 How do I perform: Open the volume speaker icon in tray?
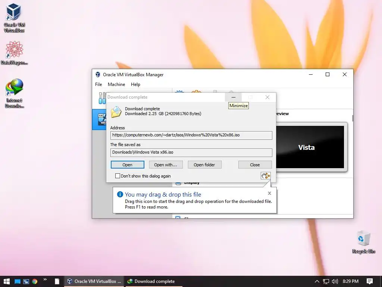click(x=335, y=281)
